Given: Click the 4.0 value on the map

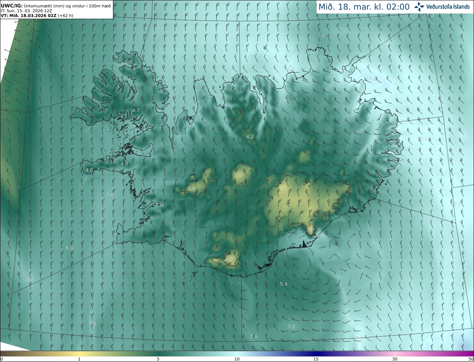Looking at the screenshot, I should (x=89, y=170).
